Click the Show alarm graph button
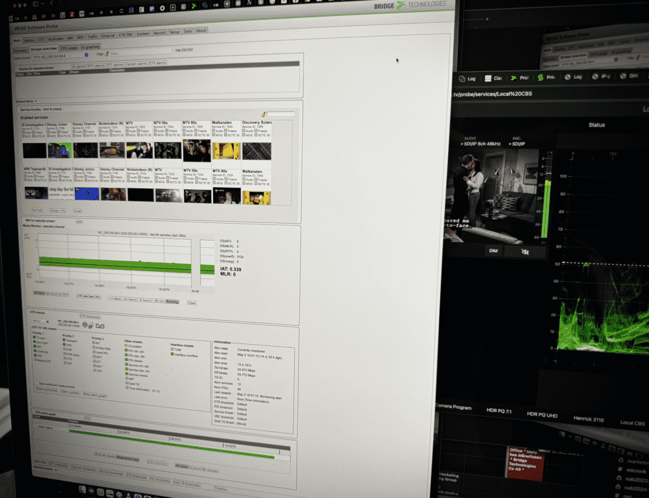 (x=95, y=395)
